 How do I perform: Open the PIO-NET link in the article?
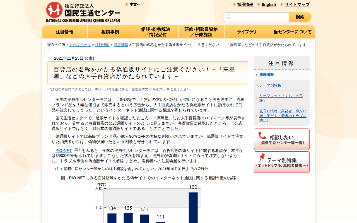63,150
